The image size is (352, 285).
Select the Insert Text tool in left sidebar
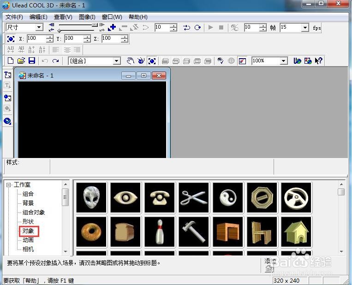point(8,75)
